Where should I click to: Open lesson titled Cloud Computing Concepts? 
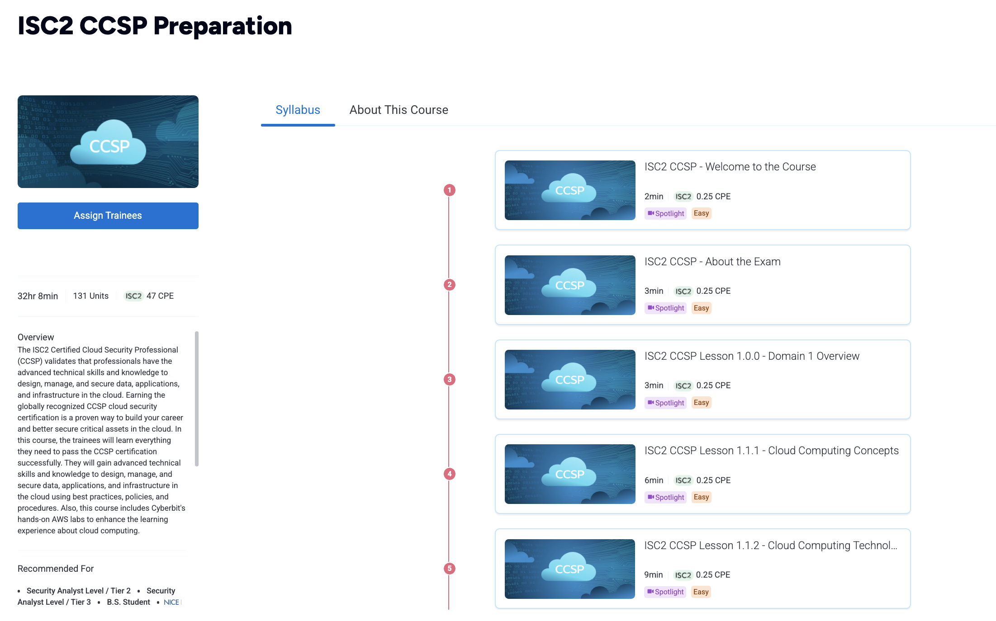(x=771, y=451)
